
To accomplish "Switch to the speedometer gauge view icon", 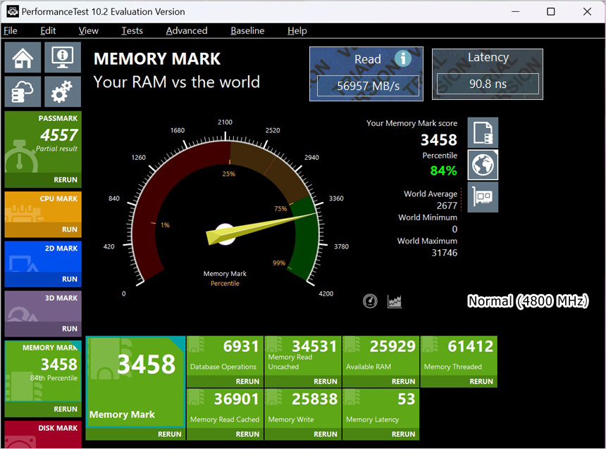I will click(370, 301).
